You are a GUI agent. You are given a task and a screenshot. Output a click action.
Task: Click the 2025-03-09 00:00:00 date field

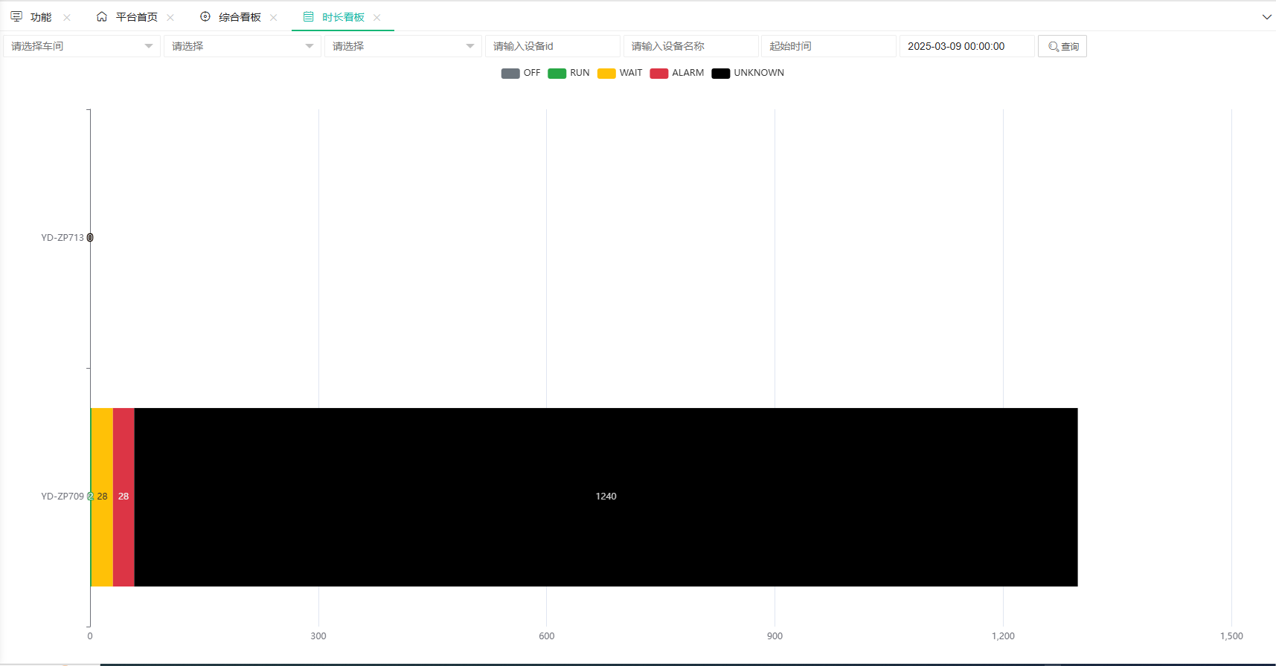(x=967, y=46)
